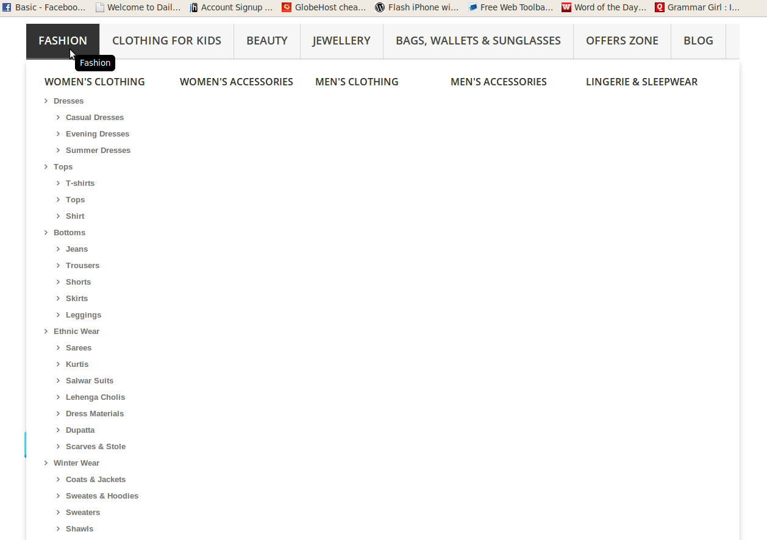Viewport: 767px width, 540px height.
Task: Open the Fashion menu tab
Action: [x=63, y=41]
